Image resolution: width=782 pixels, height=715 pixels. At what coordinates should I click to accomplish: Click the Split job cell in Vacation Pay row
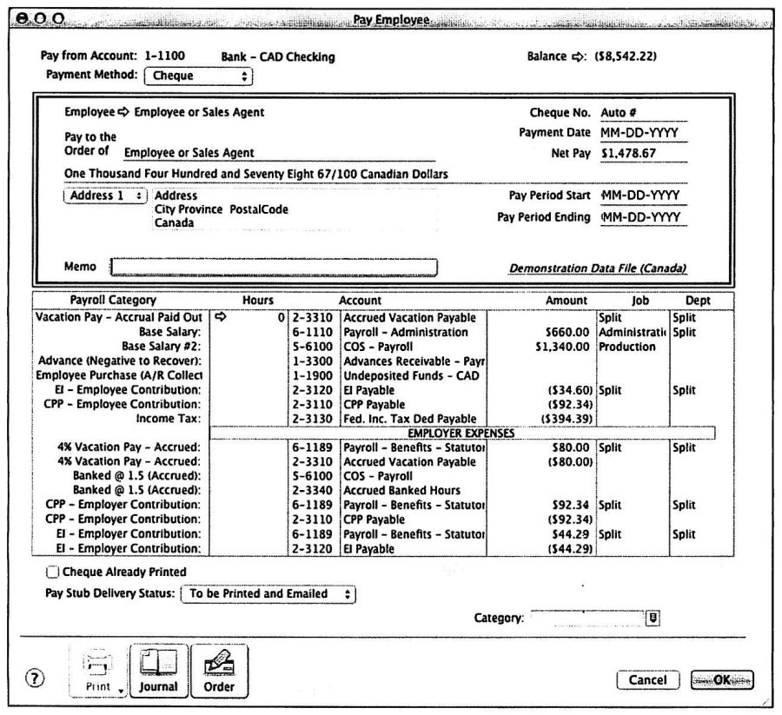(633, 318)
